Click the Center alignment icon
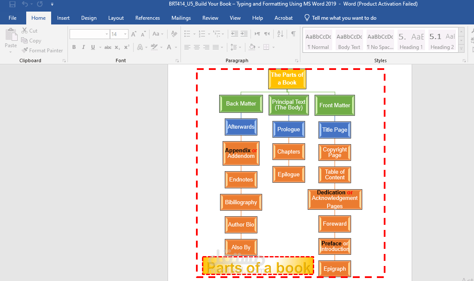The height and width of the screenshot is (281, 474). click(197, 47)
